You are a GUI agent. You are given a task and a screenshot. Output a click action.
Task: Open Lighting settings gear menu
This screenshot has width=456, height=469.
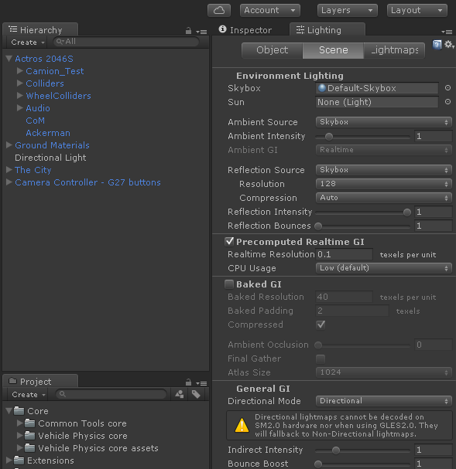pyautogui.click(x=449, y=45)
